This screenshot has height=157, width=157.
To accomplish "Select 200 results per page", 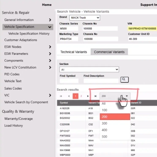I will tap(115, 117).
